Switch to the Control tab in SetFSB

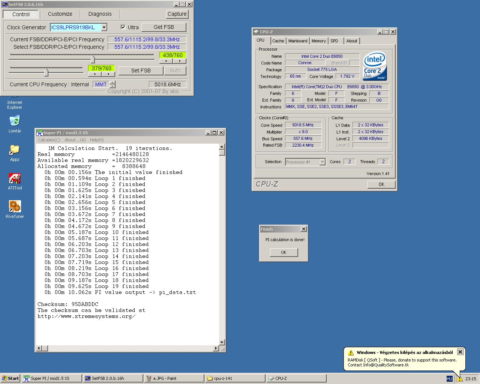(x=21, y=14)
